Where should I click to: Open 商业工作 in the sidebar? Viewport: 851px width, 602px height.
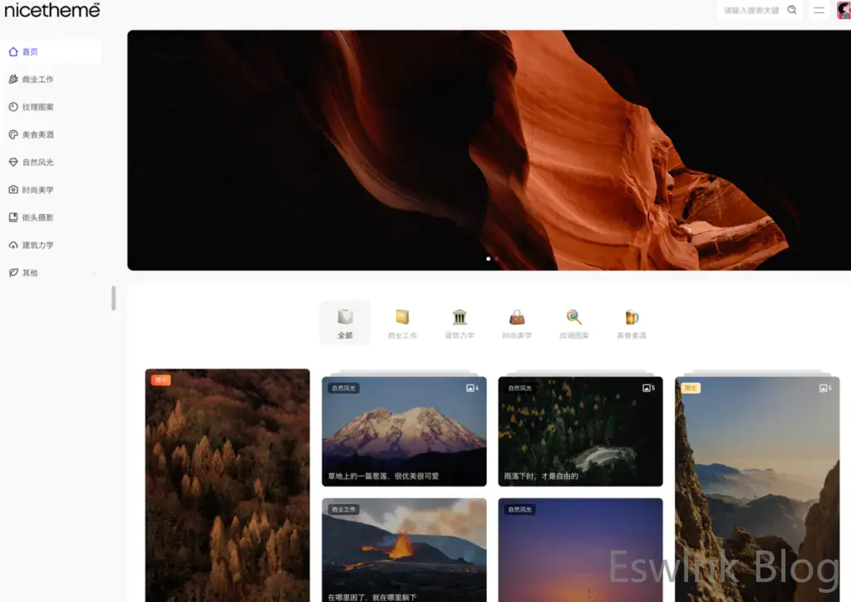37,80
